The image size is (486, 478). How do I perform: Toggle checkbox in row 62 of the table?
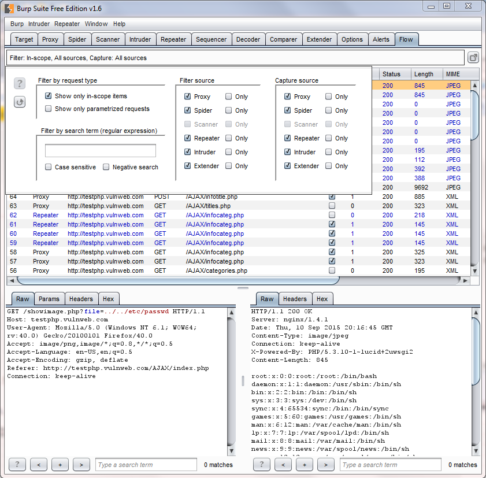coord(332,214)
